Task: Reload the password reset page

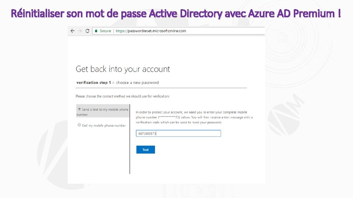Action: [87, 31]
